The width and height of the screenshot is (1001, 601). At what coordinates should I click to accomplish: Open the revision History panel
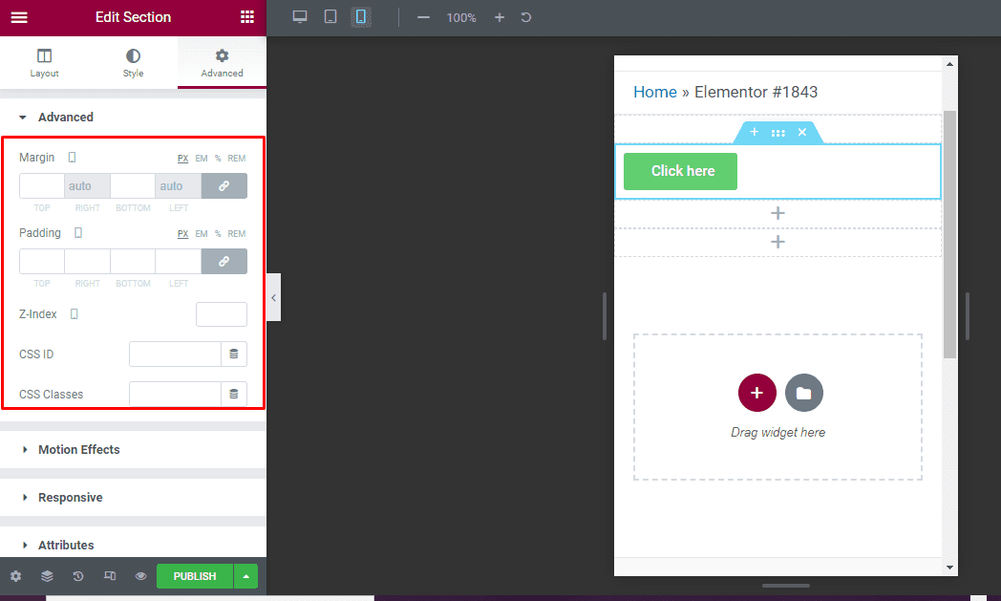(77, 576)
